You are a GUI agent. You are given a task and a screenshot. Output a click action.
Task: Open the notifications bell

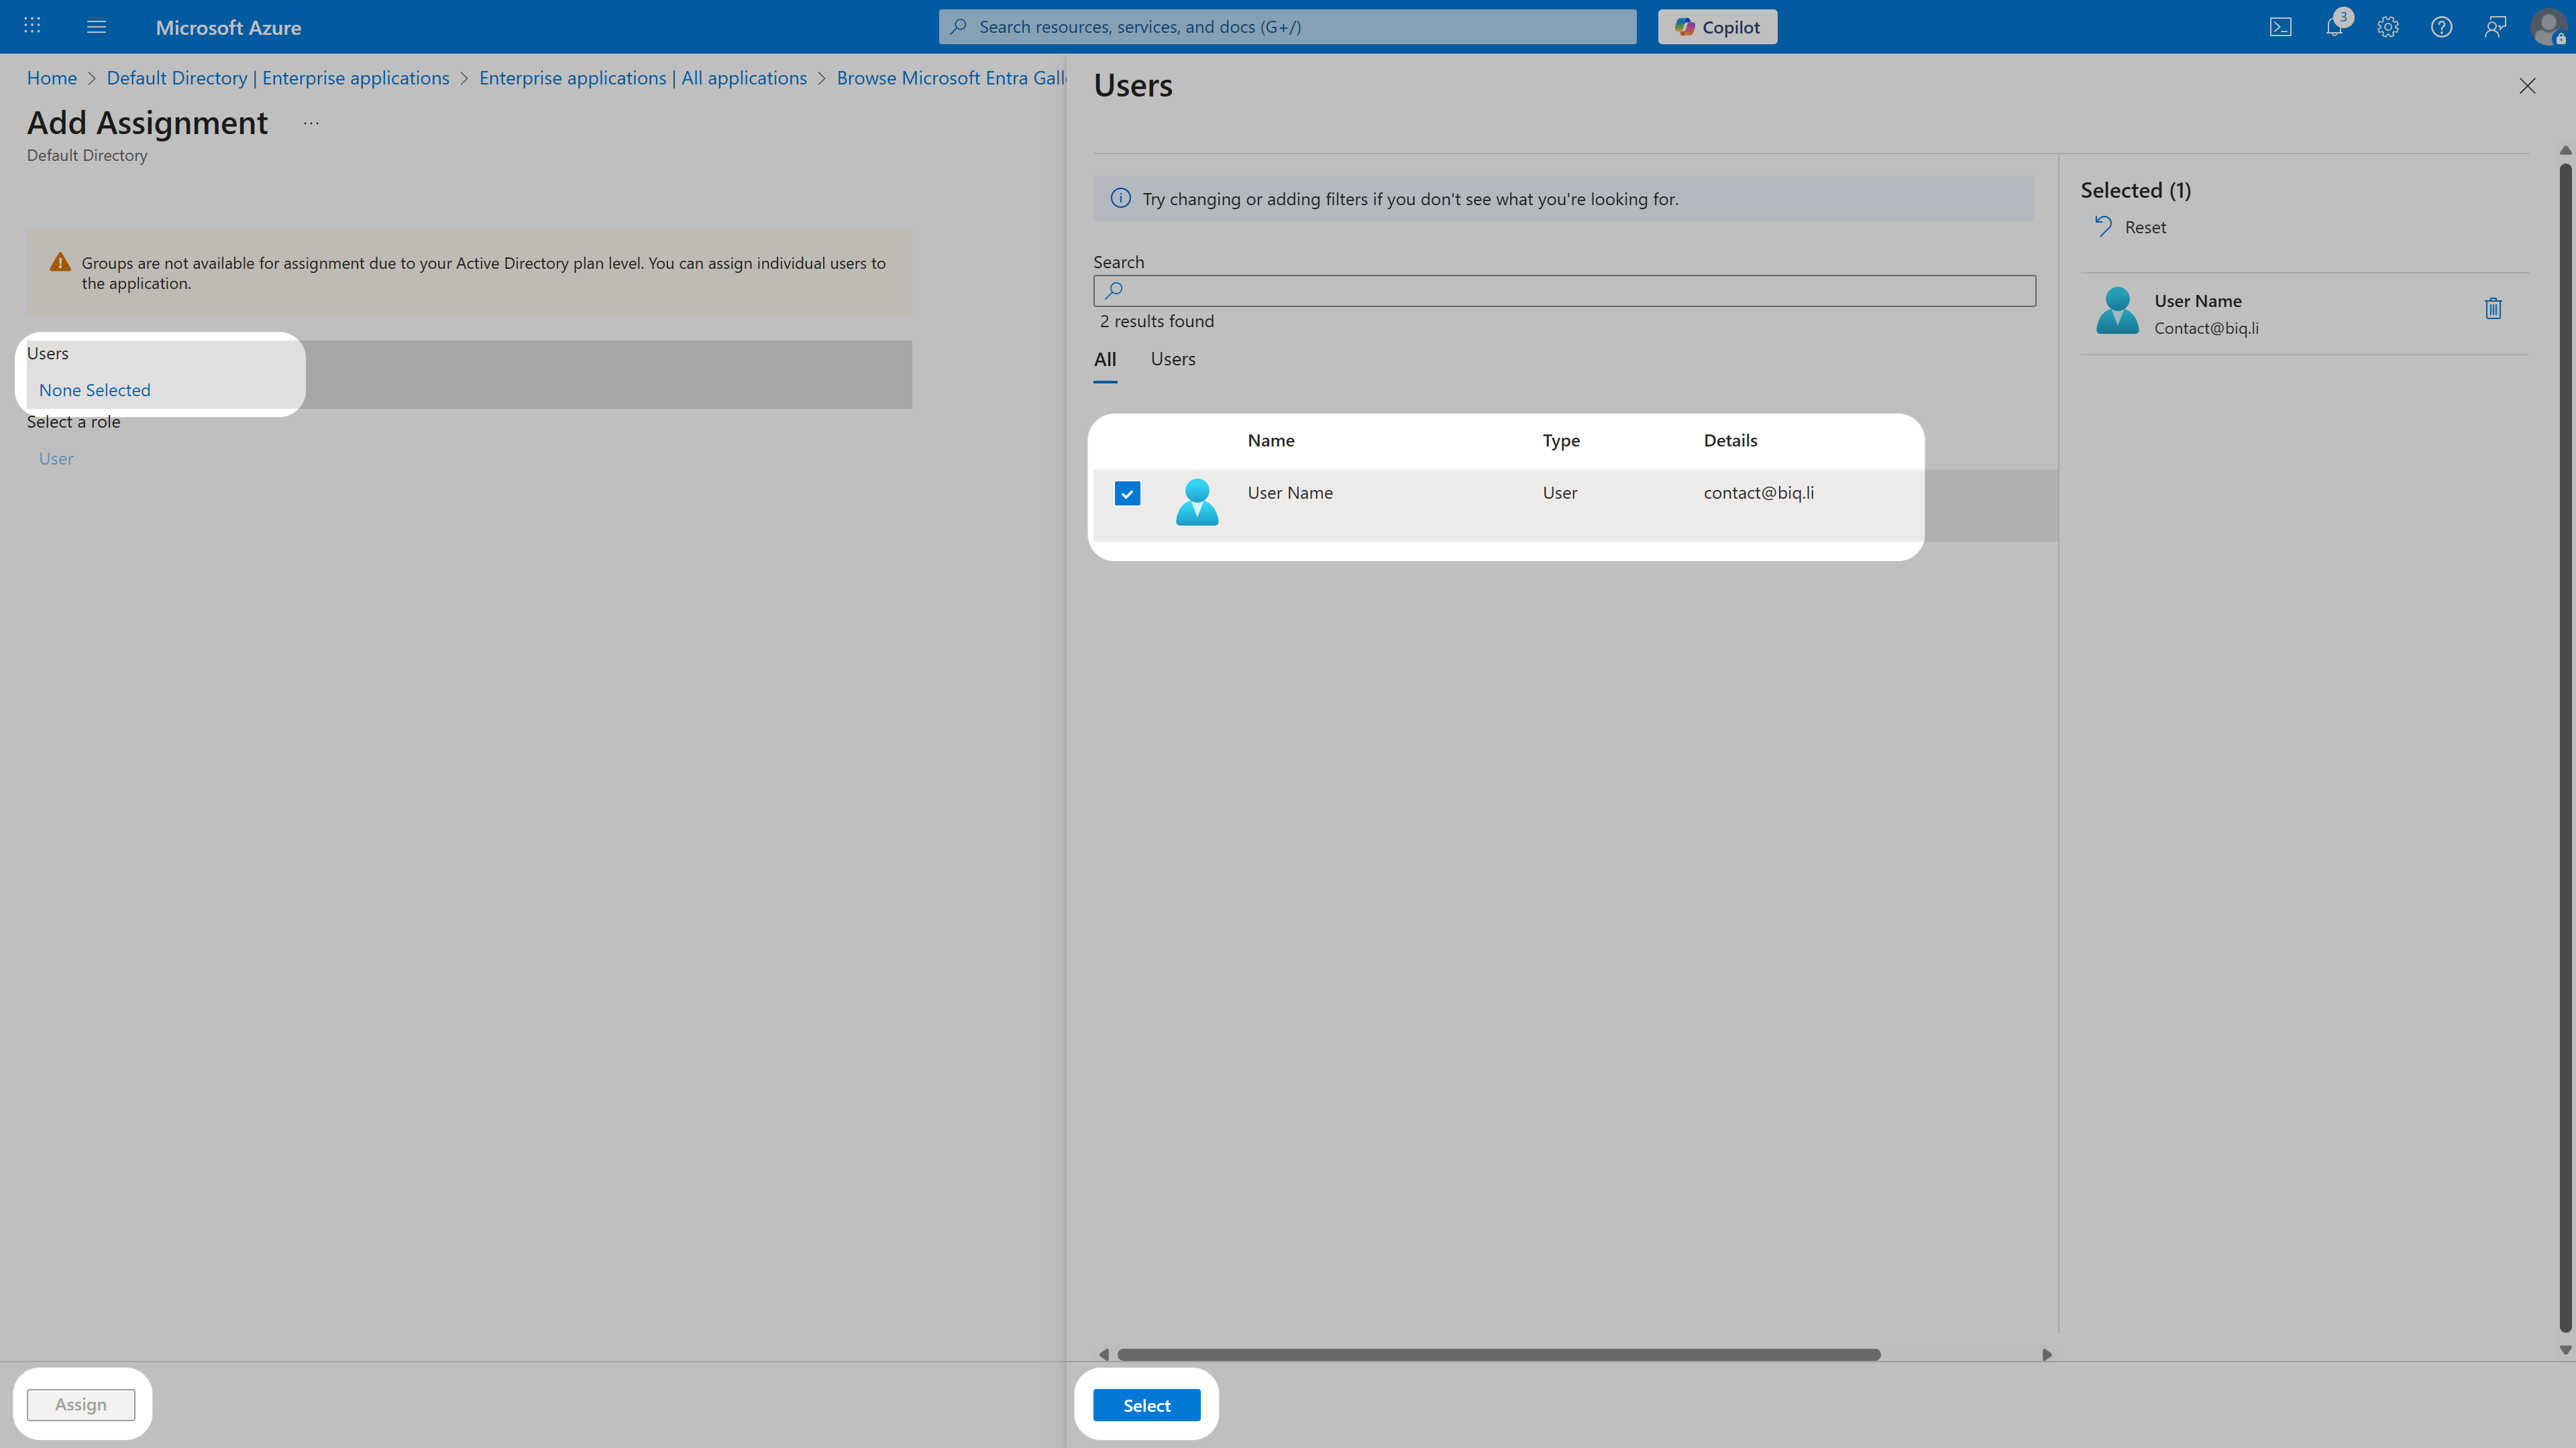click(2334, 27)
